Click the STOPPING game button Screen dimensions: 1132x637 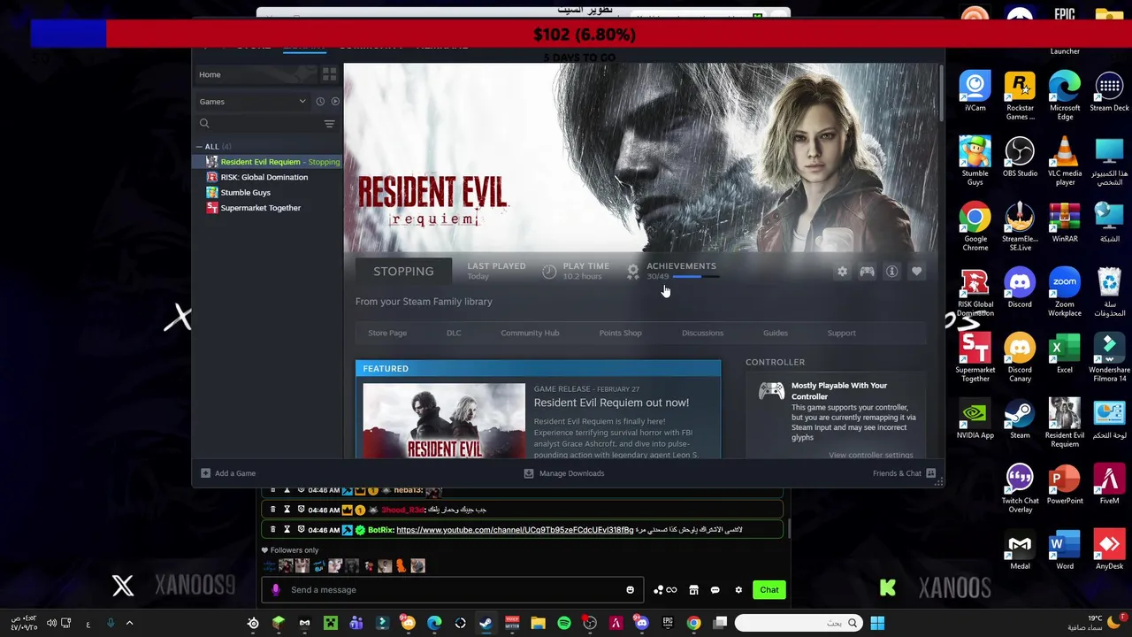coord(403,272)
